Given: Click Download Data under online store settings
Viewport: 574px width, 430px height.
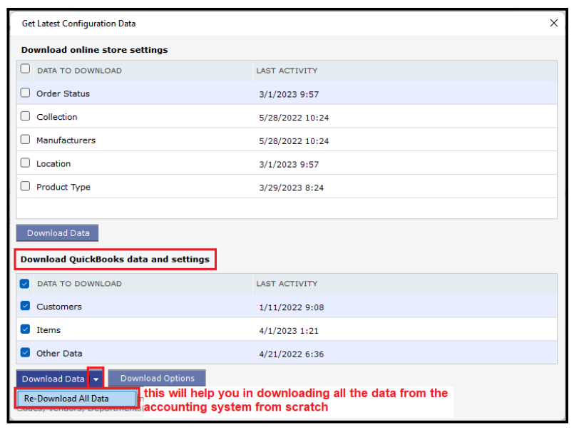Looking at the screenshot, I should [x=58, y=233].
